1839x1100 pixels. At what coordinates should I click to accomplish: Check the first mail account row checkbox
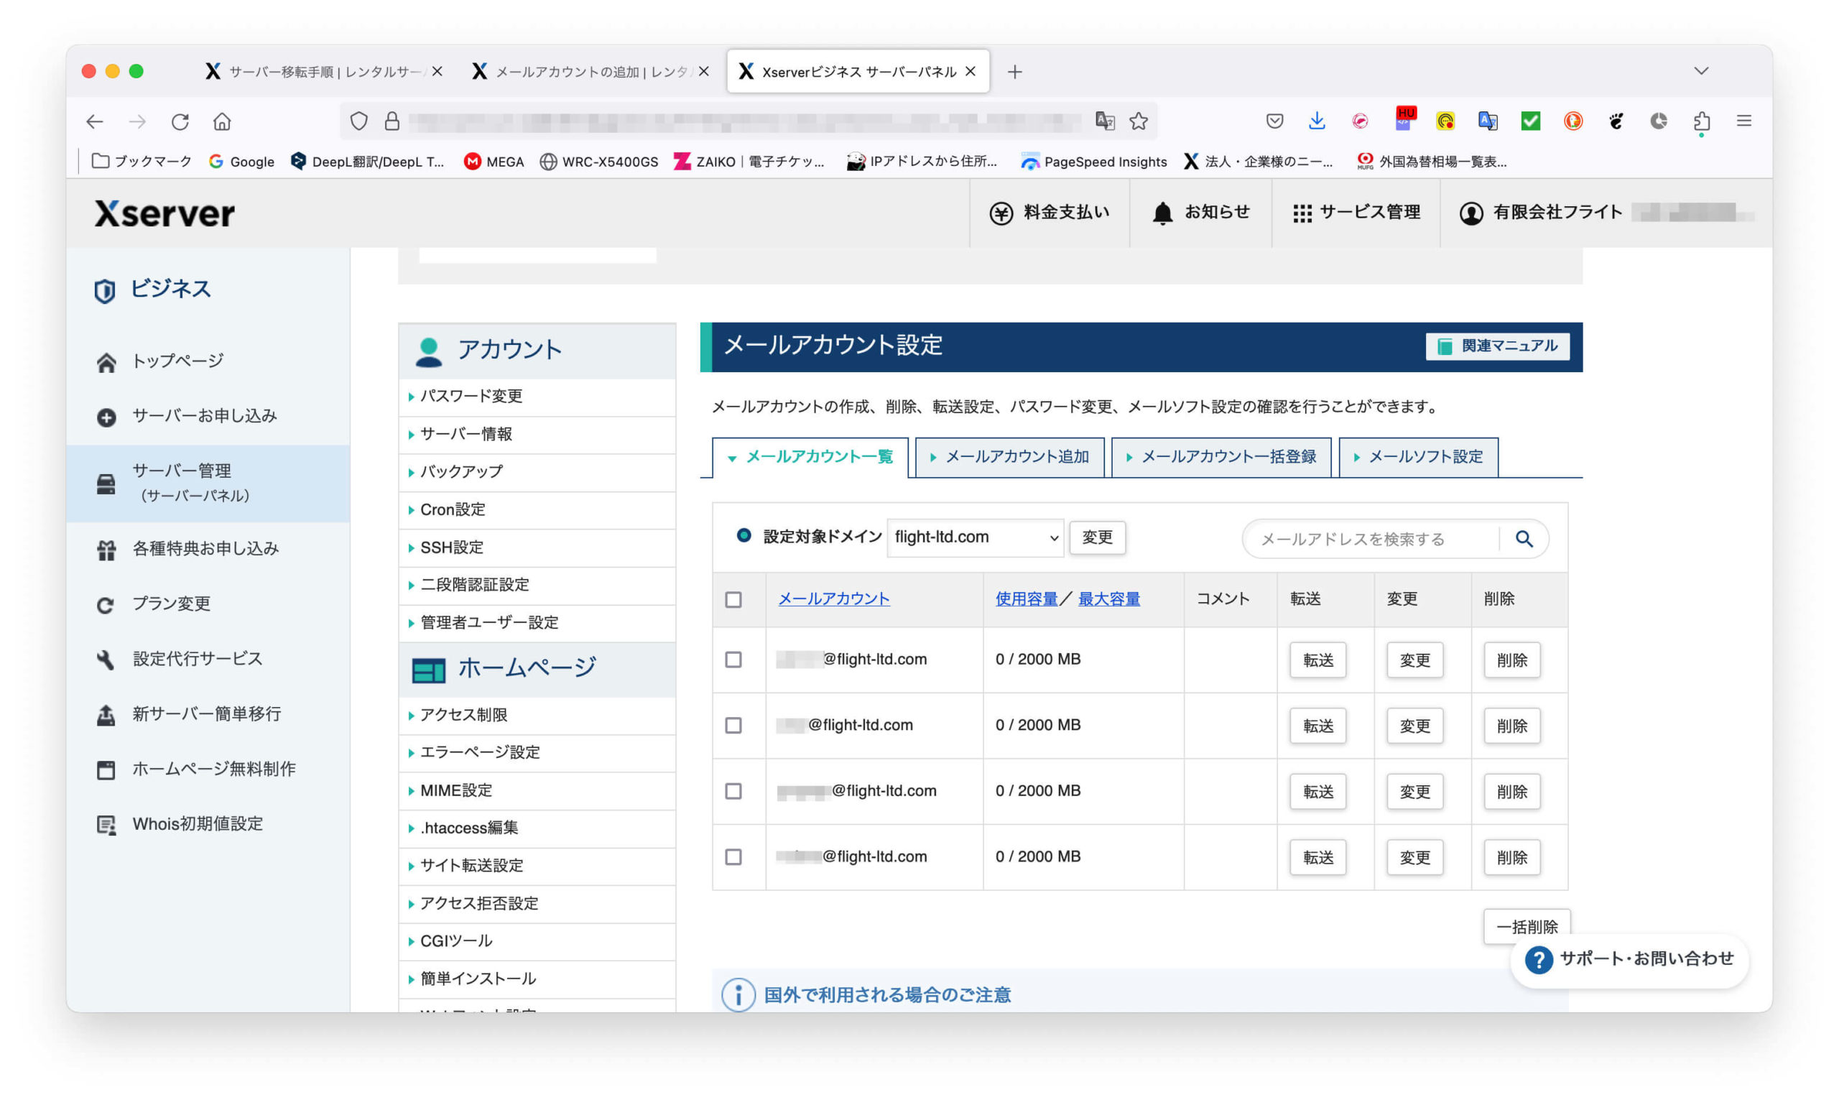[733, 660]
